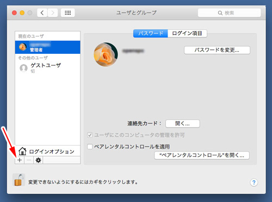Click the その他のユーザ heading text
The height and width of the screenshot is (202, 272).
coord(33,58)
